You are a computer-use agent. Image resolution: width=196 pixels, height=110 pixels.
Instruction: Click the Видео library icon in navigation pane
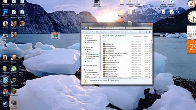click(x=86, y=50)
